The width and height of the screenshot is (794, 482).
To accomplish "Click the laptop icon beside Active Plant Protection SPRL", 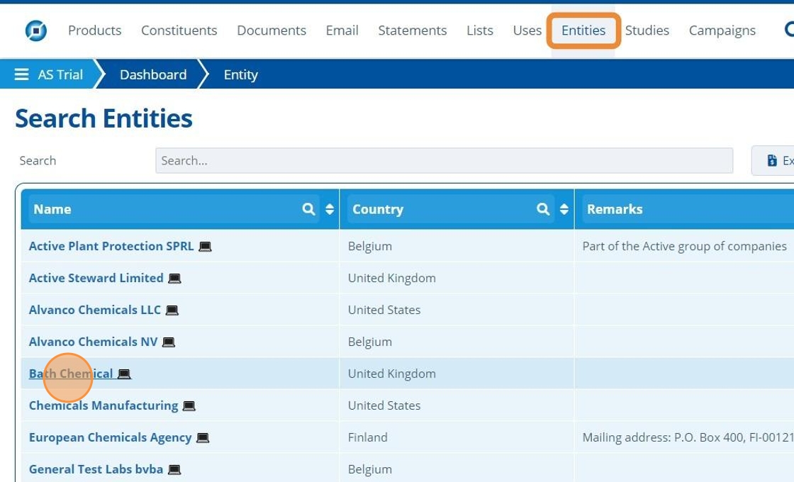I will pos(205,247).
